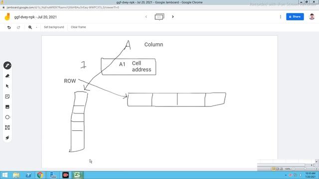Select the A1 text on canvas
Screen dimensions: 319x179
tap(122, 64)
